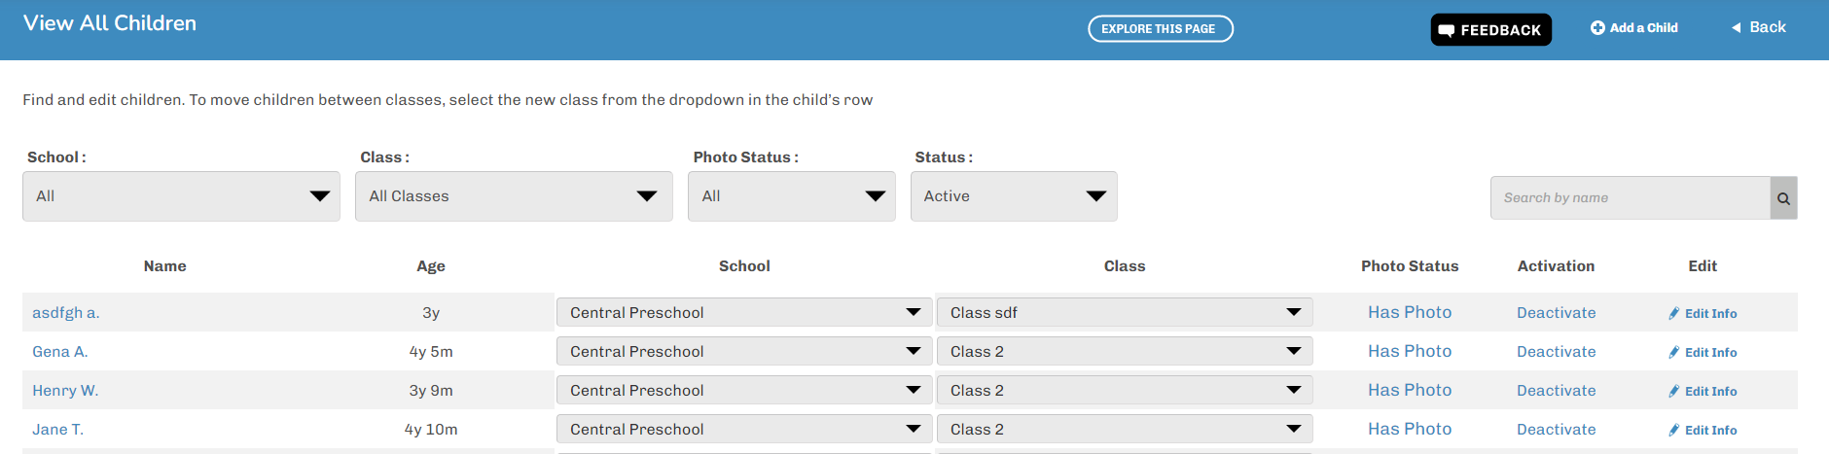Click pencil icon in asdfgh a. row
Image resolution: width=1829 pixels, height=454 pixels.
1674,313
